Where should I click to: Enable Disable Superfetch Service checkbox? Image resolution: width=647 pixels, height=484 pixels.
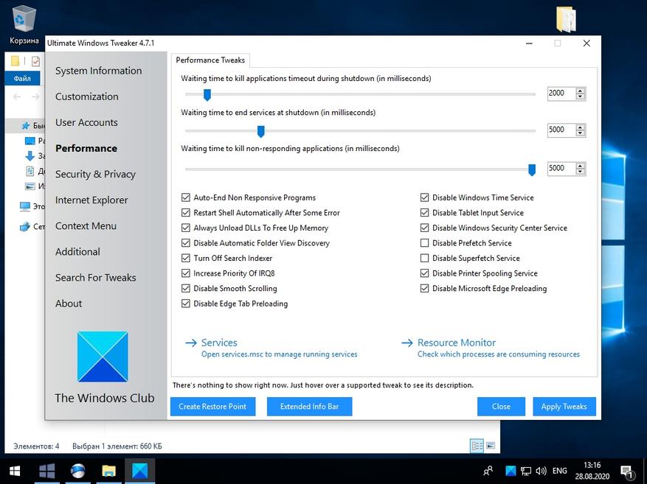(424, 259)
